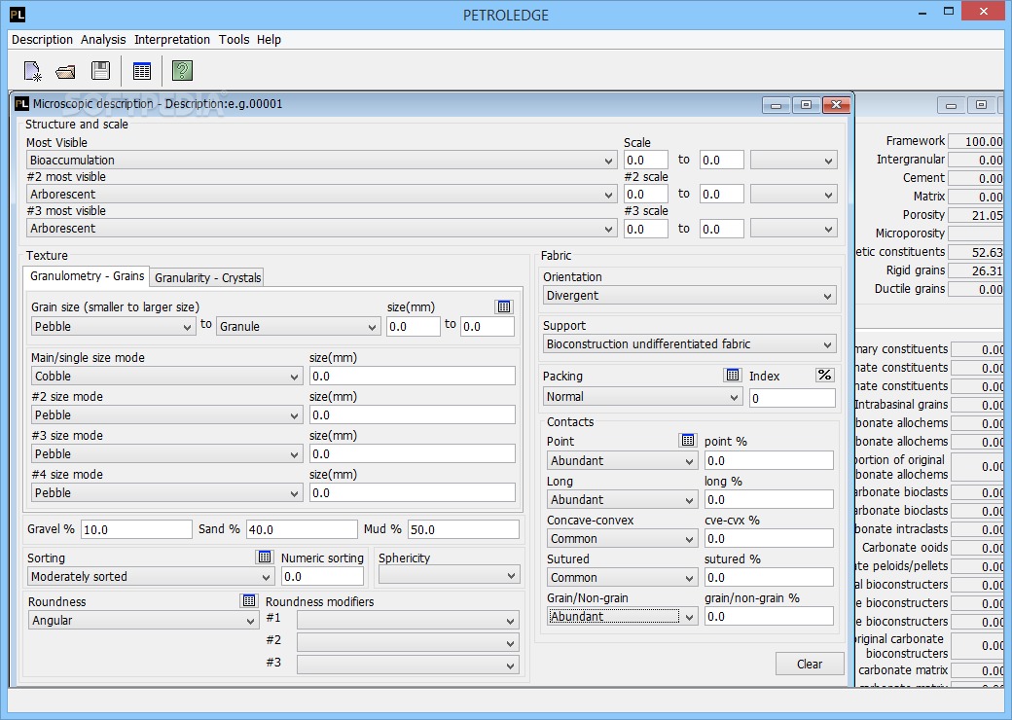1012x720 pixels.
Task: Expand the Most Visible Bioaccumulation dropdown
Action: (322, 160)
